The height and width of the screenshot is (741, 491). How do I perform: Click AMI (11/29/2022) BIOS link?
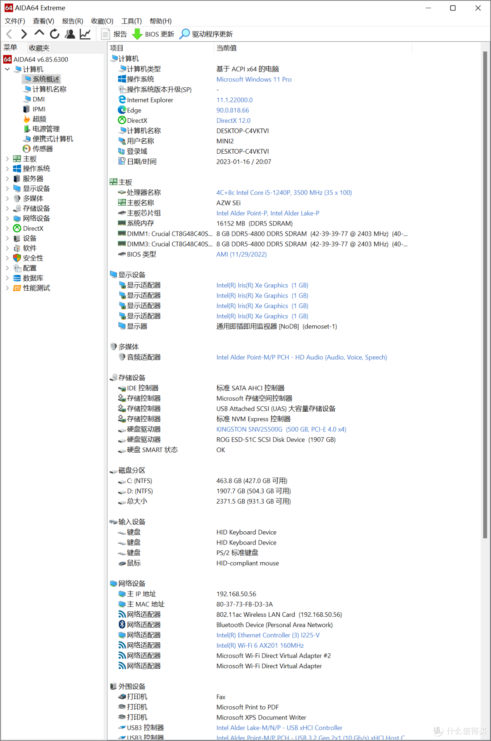[x=241, y=254]
